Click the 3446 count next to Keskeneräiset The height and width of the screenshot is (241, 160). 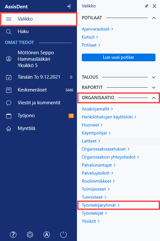point(69,90)
